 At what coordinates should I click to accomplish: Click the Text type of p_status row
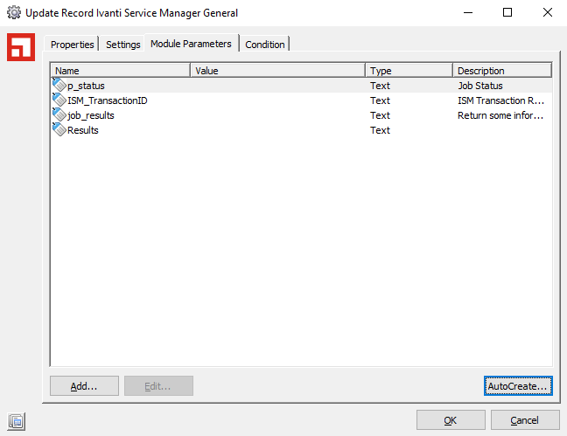point(380,86)
